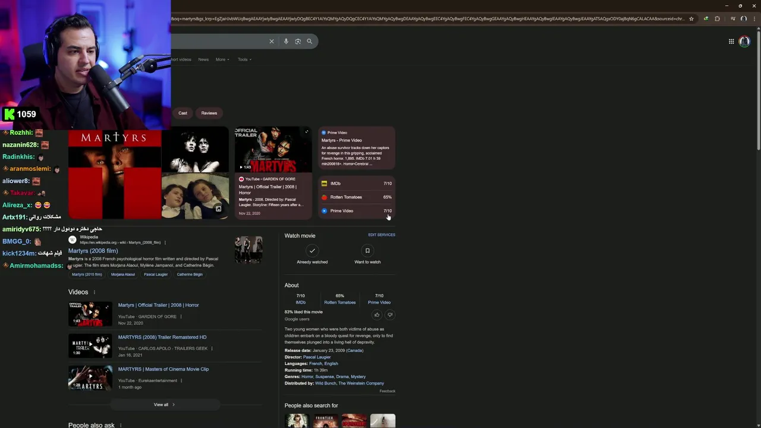Viewport: 761px width, 428px height.
Task: Open Martyrs Official Trailer 2008 Horror link
Action: click(x=159, y=305)
